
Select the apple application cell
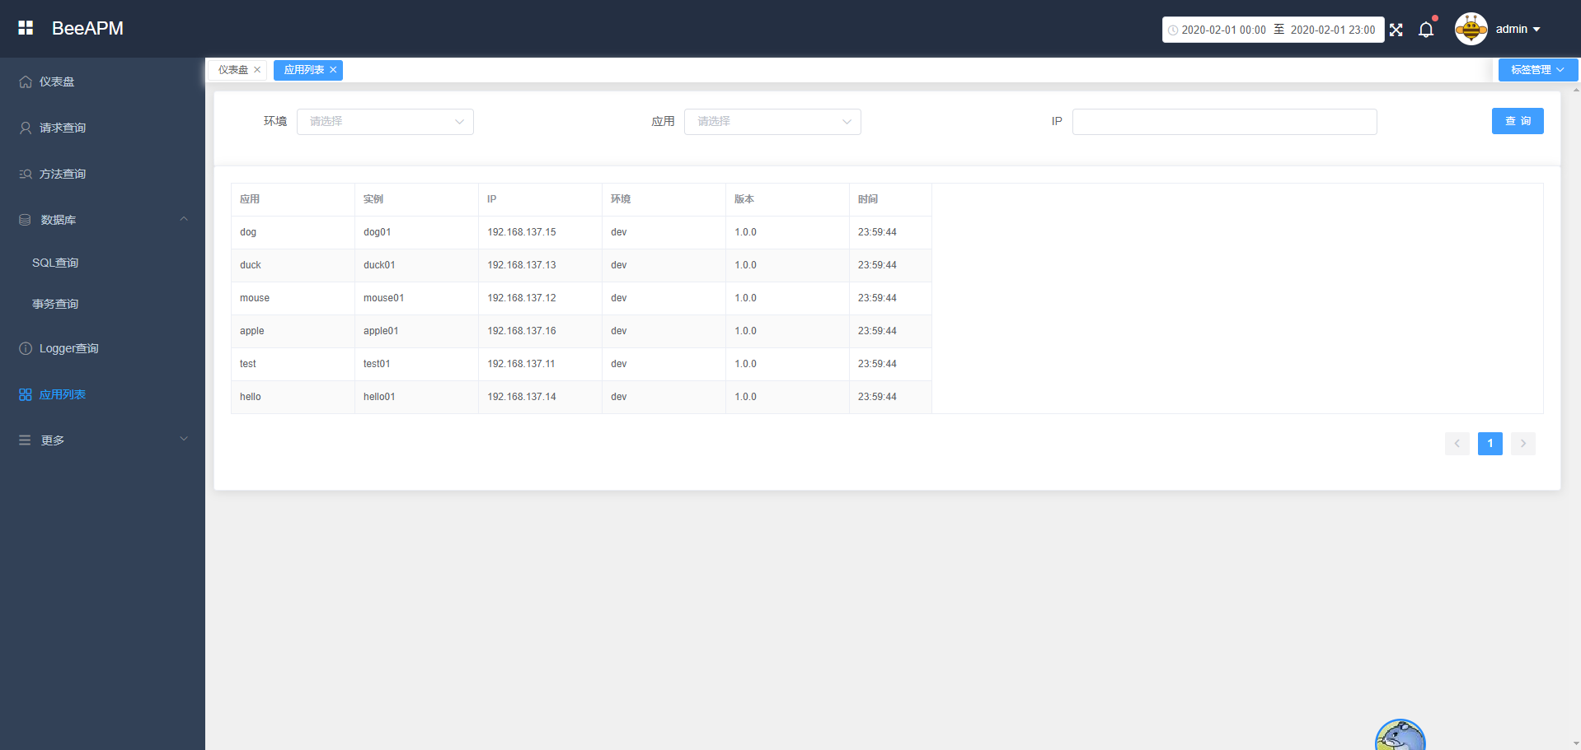pos(293,331)
